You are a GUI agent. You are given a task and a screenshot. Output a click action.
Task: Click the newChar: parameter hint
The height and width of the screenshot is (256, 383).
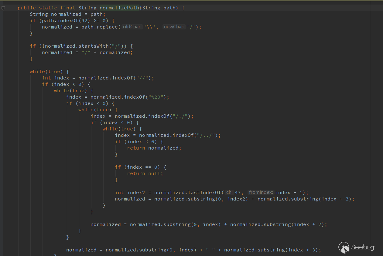point(174,27)
